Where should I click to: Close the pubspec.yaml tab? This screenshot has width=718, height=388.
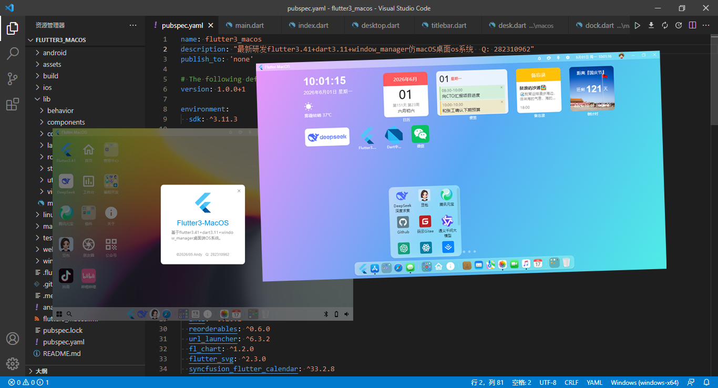pyautogui.click(x=211, y=25)
